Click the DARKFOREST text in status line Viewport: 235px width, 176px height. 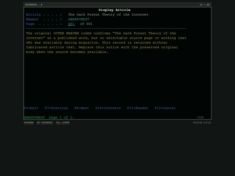34,117
